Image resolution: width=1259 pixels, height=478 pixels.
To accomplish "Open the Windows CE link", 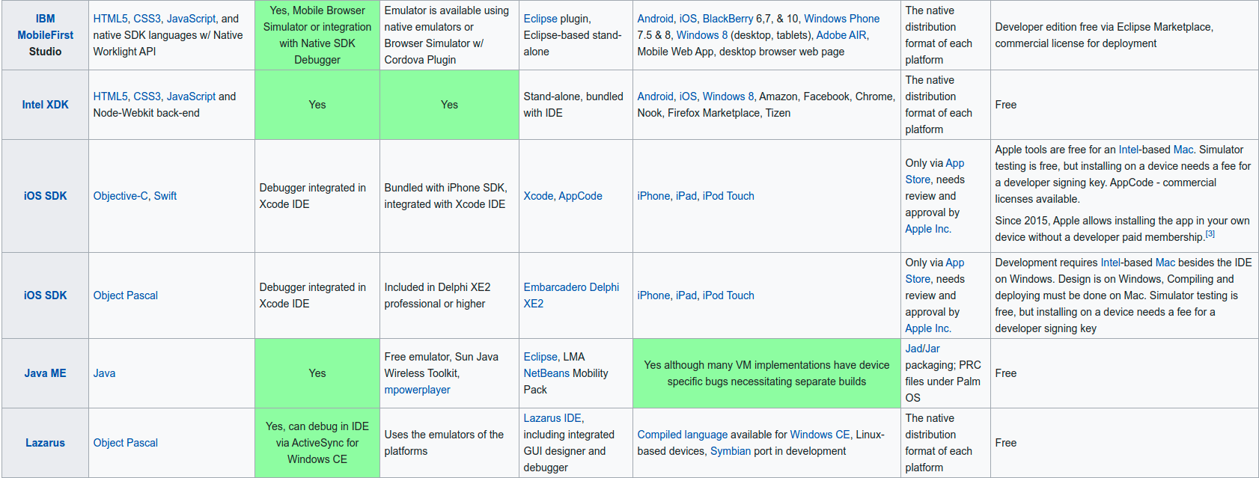I will [x=820, y=435].
